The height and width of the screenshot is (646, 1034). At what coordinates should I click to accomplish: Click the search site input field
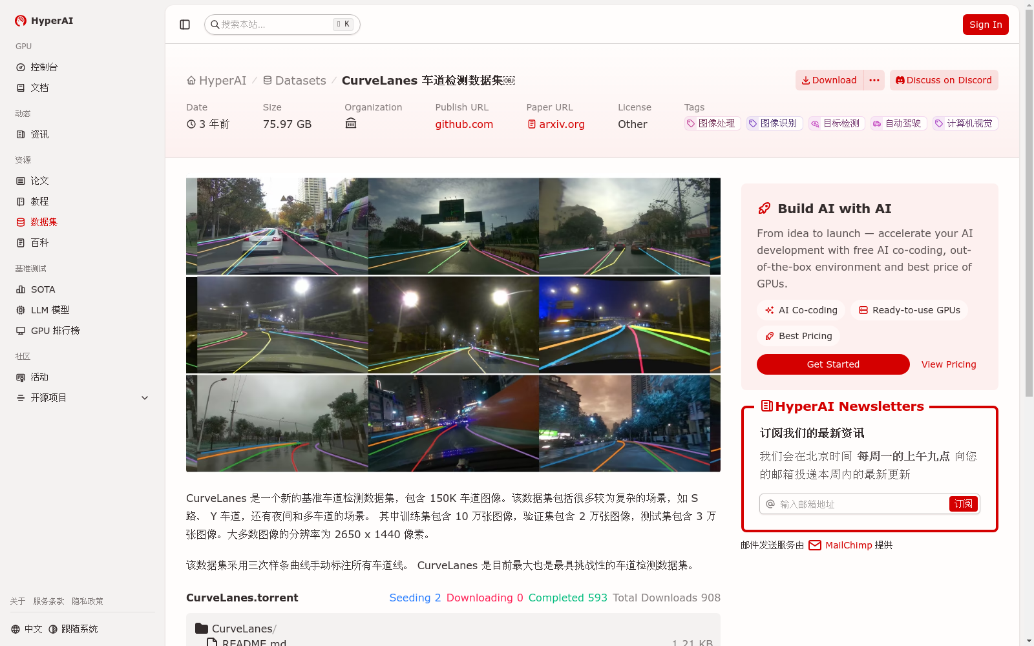point(282,25)
